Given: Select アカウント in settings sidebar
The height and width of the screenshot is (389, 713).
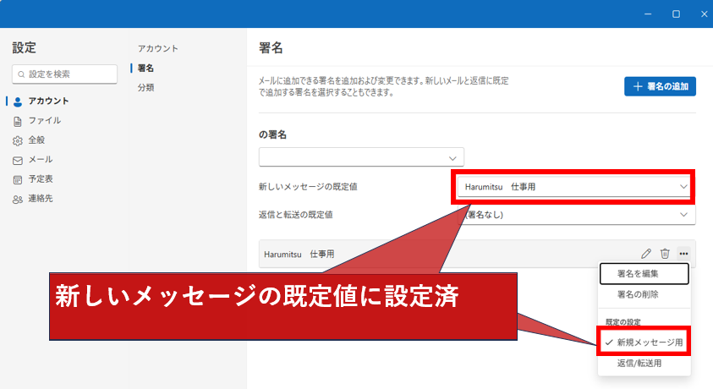Looking at the screenshot, I should (48, 101).
